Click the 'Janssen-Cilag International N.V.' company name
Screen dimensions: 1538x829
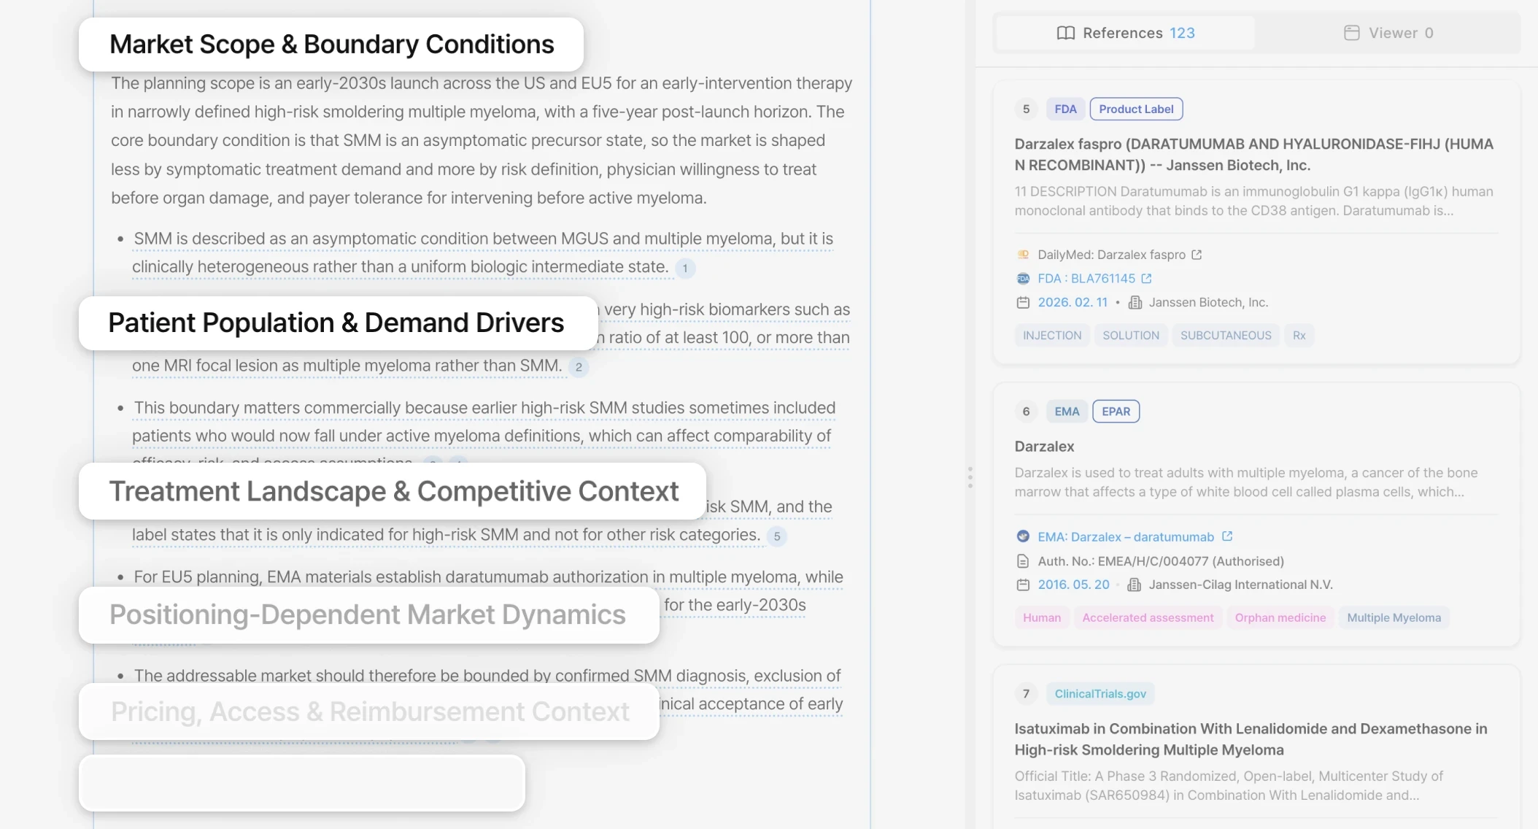tap(1240, 585)
